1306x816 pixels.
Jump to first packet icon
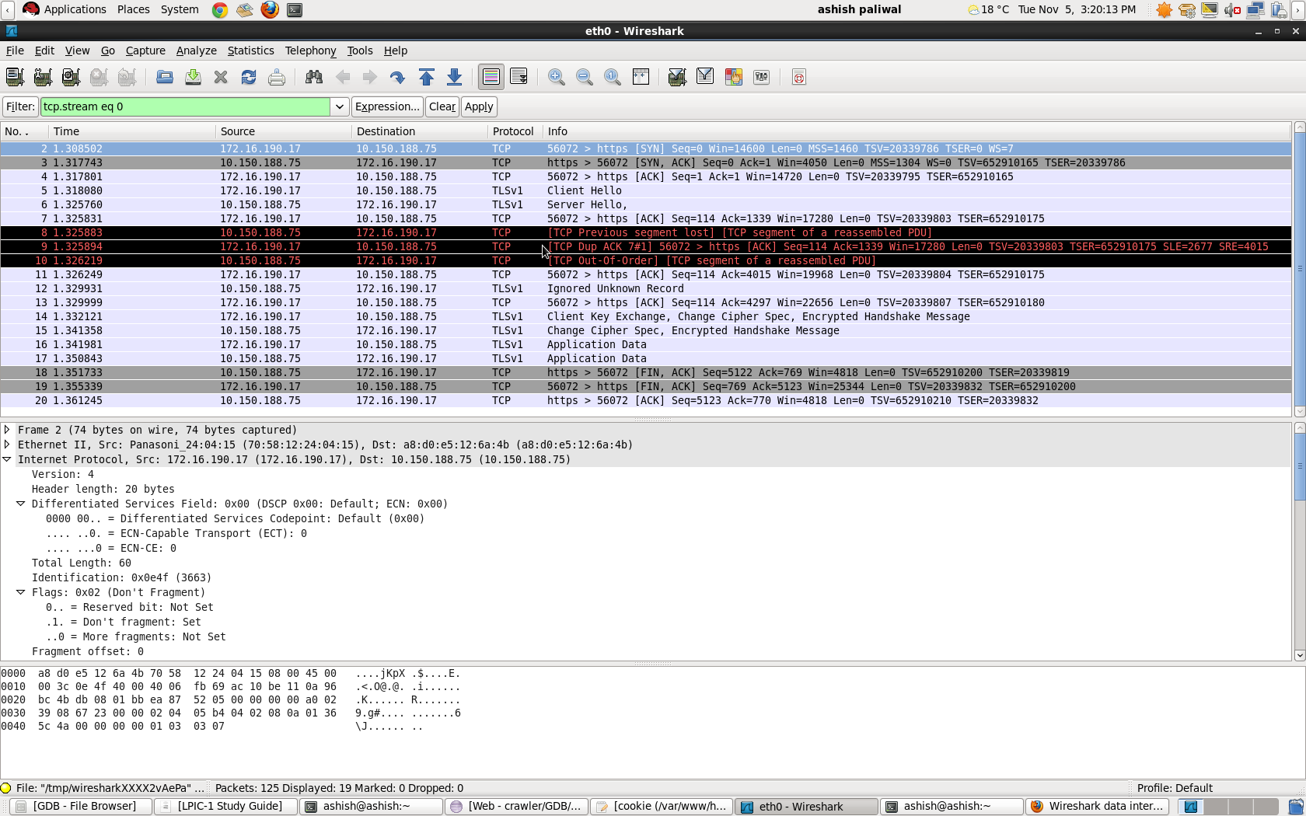pos(427,77)
